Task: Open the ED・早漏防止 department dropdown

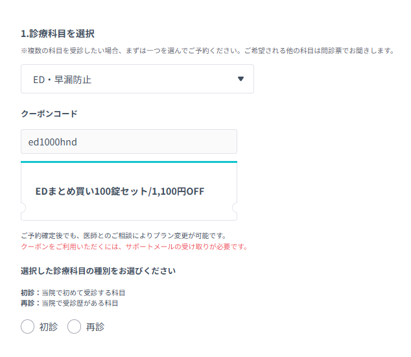Action: click(137, 79)
